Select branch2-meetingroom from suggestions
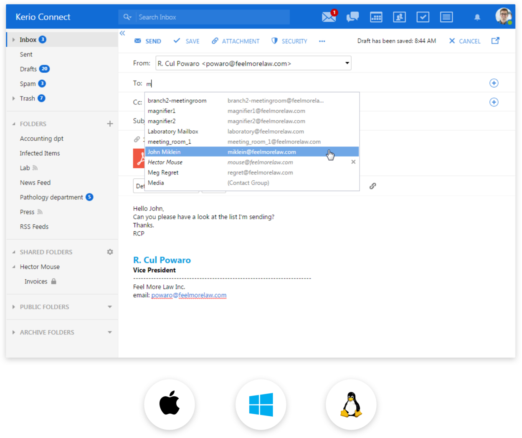 tap(252, 101)
